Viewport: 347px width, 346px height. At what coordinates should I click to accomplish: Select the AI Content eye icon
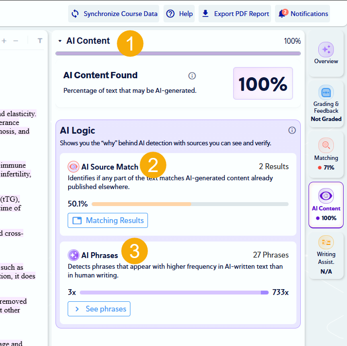326,196
